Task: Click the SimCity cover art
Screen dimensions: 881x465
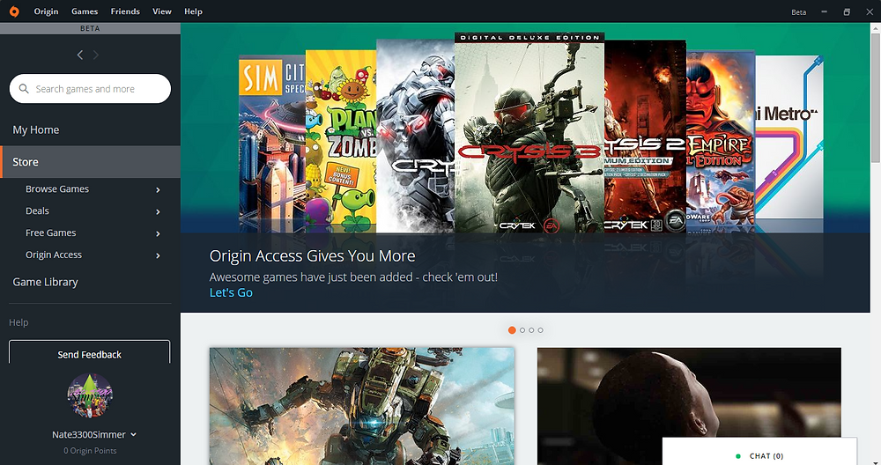Action: (272, 144)
